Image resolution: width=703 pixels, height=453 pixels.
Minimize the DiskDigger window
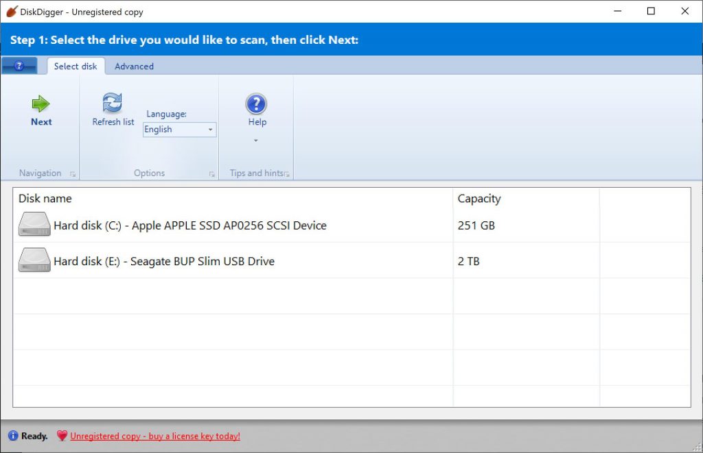click(x=617, y=11)
